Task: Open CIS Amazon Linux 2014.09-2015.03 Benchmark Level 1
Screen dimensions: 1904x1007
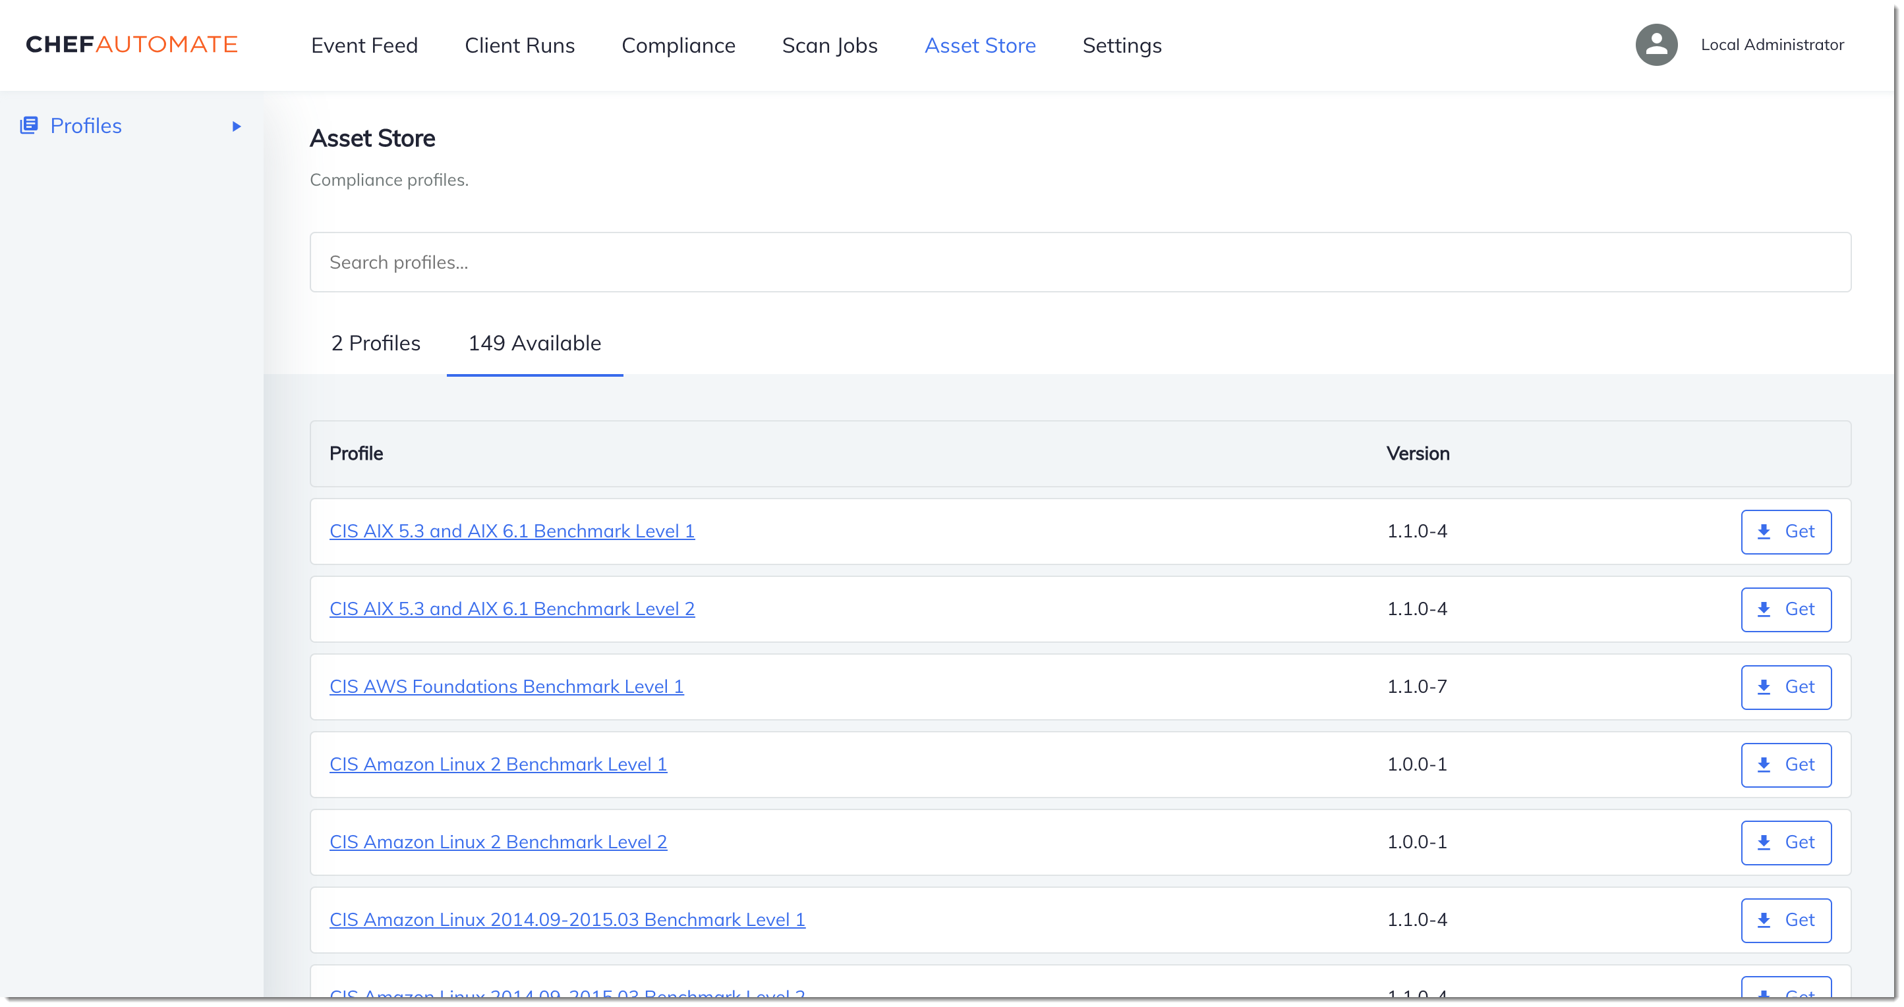Action: coord(567,919)
